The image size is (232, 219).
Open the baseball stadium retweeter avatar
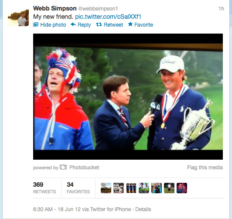106,188
